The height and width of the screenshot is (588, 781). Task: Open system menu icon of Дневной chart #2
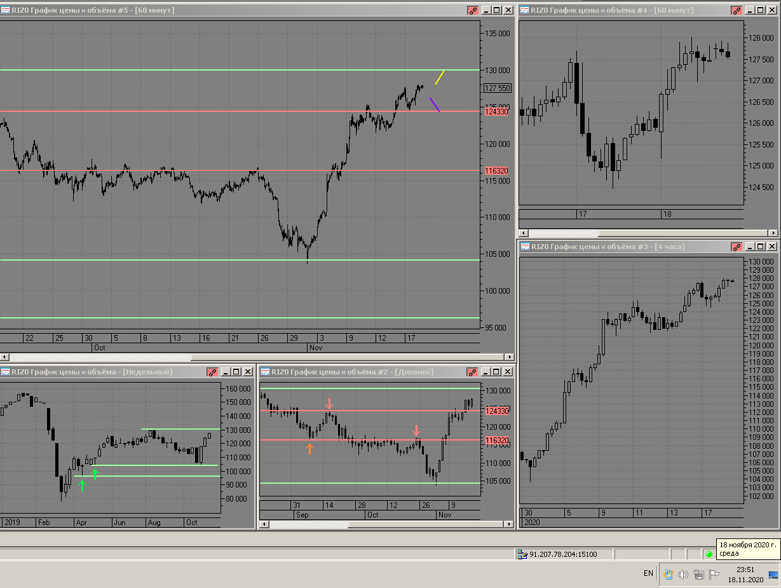pyautogui.click(x=266, y=372)
